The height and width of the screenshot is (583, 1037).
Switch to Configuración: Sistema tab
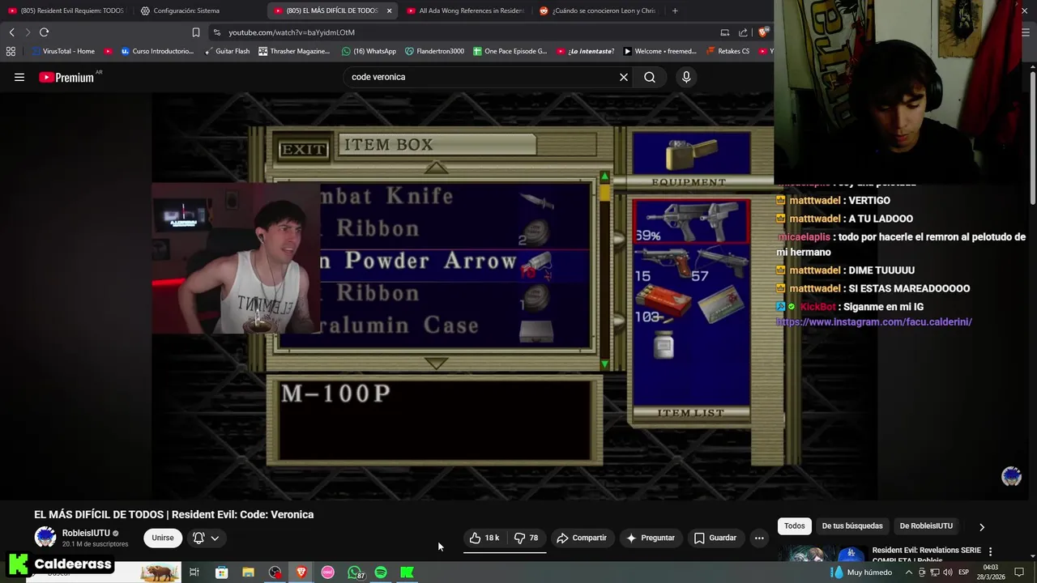(x=186, y=11)
